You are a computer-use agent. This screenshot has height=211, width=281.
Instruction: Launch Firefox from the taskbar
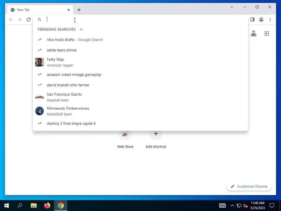[47, 206]
